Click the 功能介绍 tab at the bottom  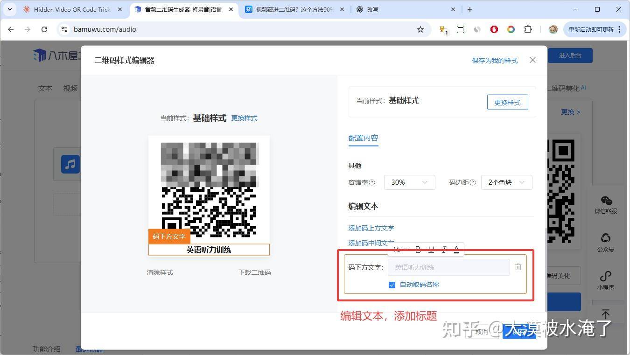pos(47,349)
